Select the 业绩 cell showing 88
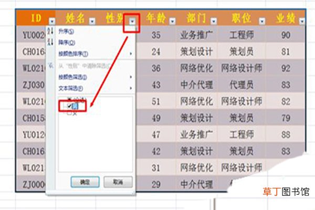Image resolution: width=315 pixels, height=210 pixels. tap(286, 134)
